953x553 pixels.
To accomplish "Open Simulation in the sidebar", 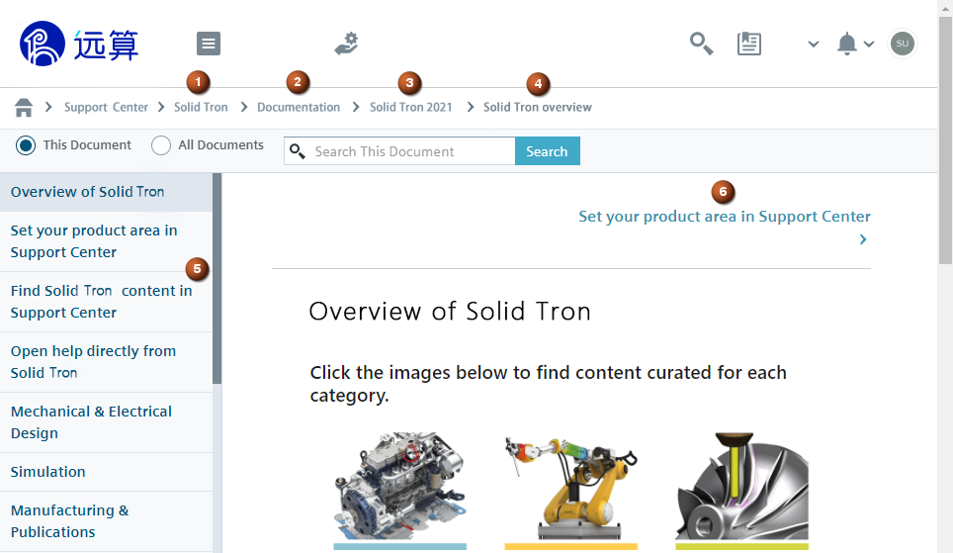I will (x=48, y=472).
